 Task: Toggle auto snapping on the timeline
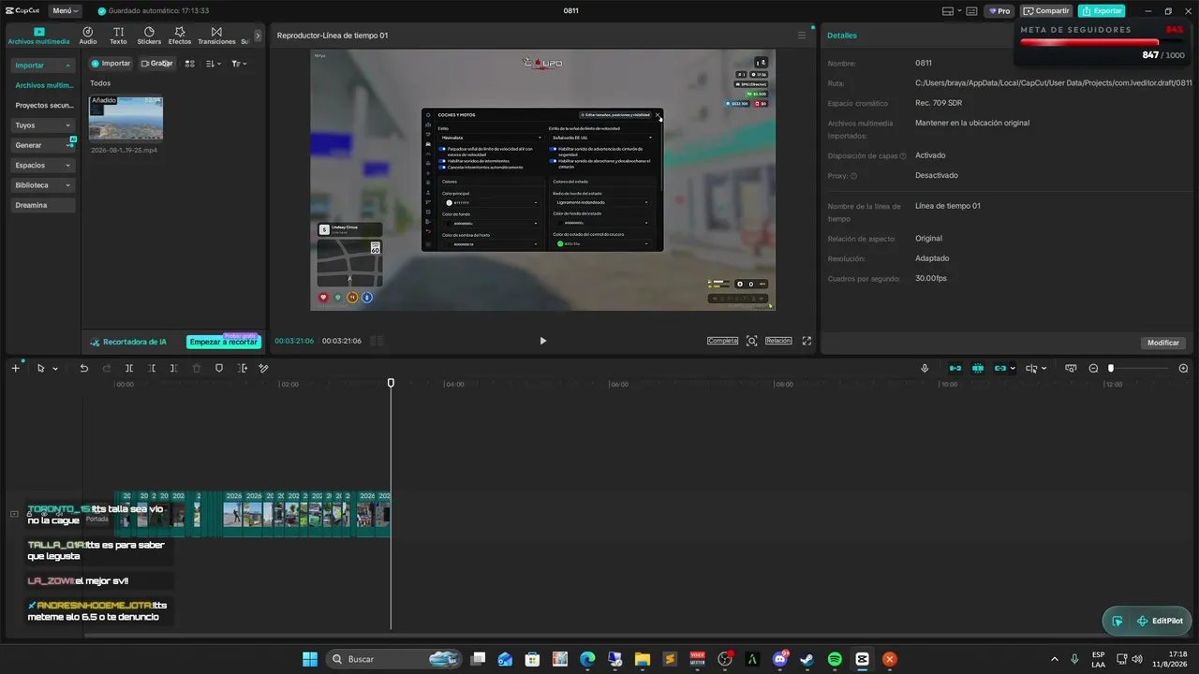click(x=978, y=368)
